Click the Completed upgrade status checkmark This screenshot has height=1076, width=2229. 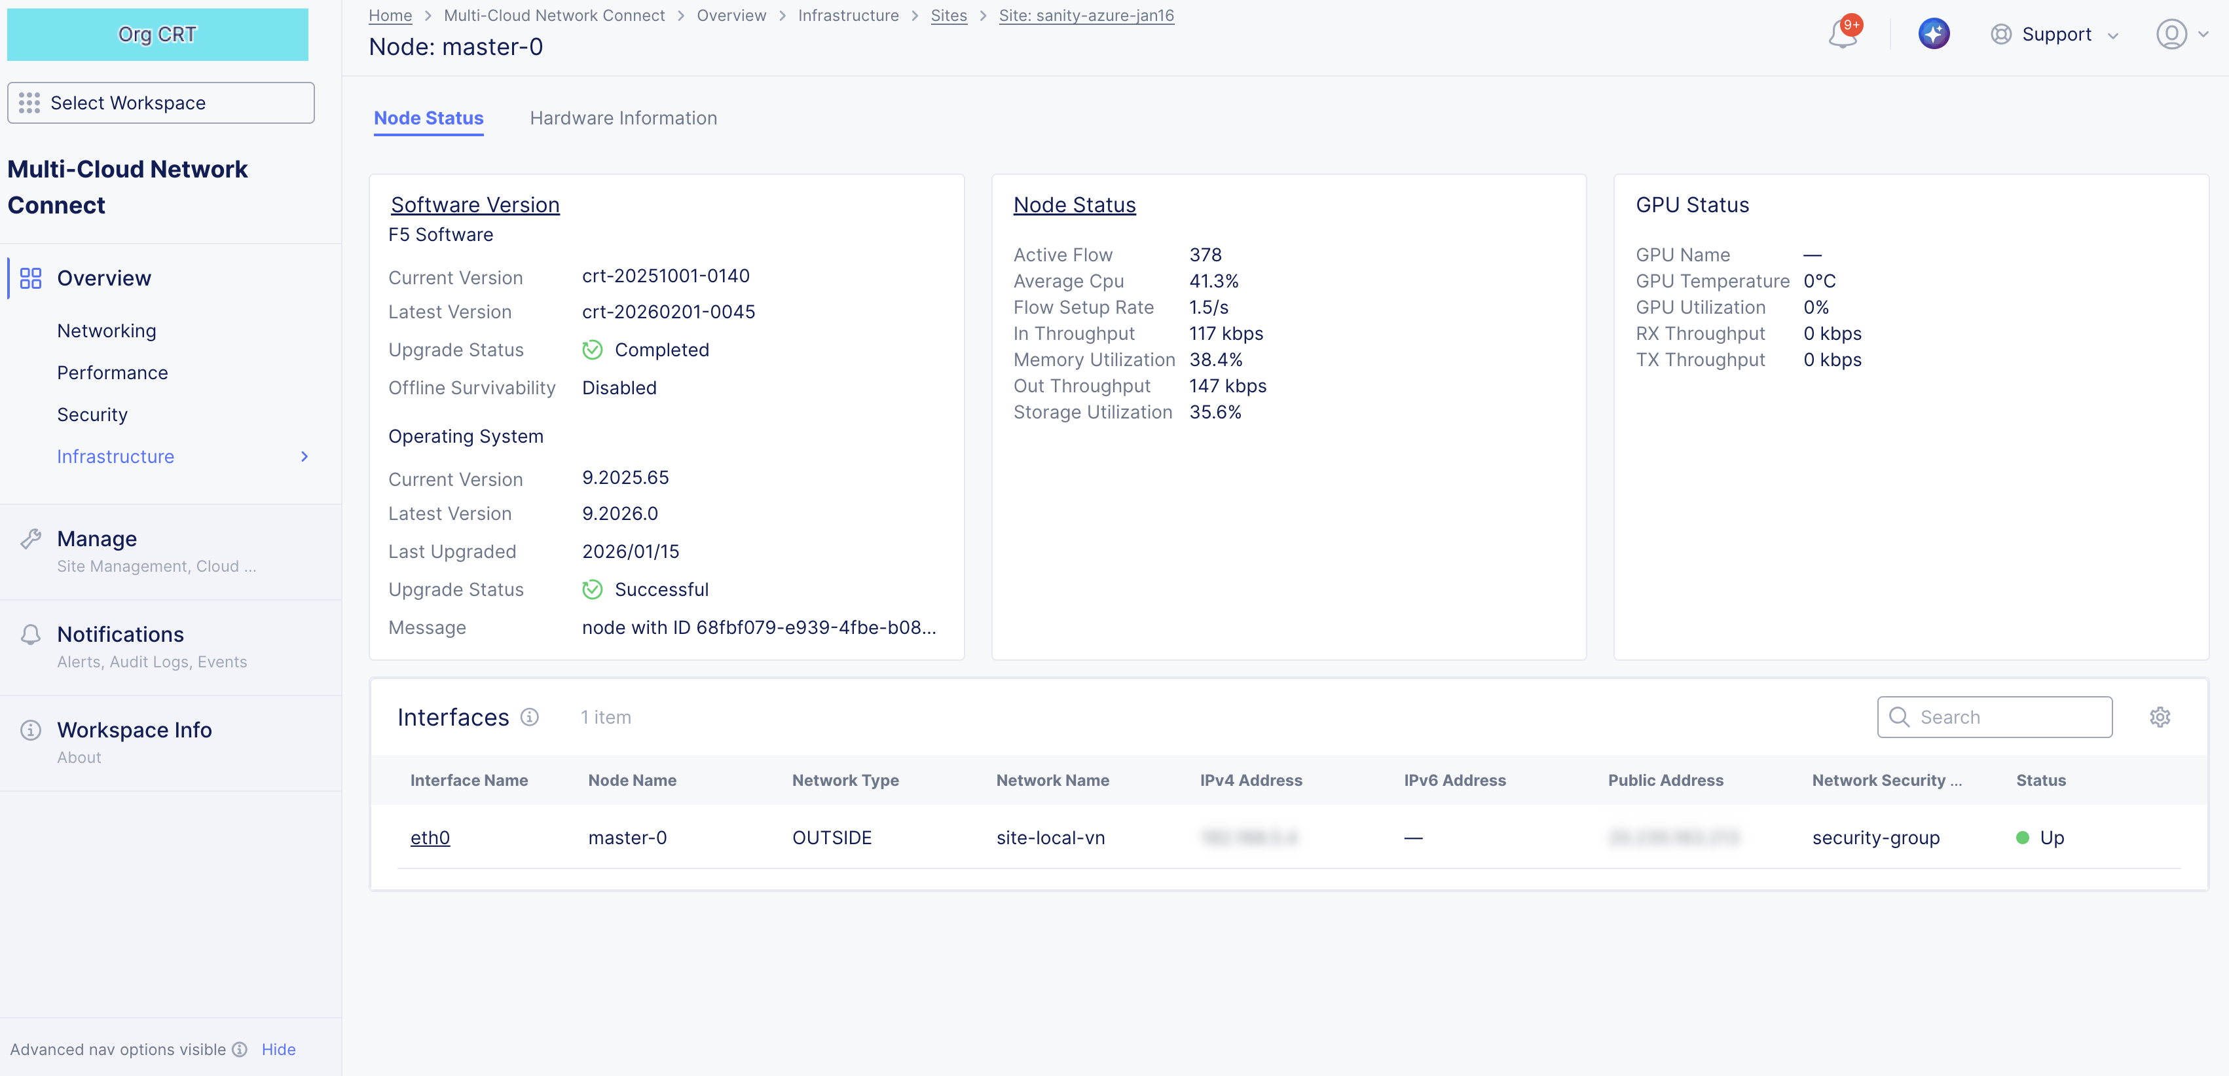(x=593, y=350)
